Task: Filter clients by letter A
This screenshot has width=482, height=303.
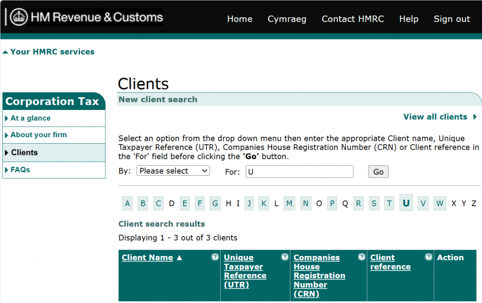Action: pos(128,203)
